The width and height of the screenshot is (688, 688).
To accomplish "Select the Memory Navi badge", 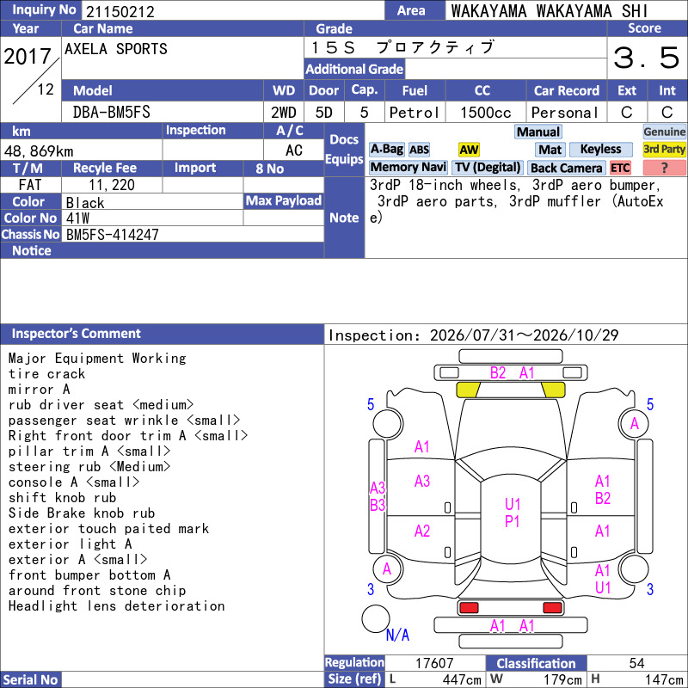I will pyautogui.click(x=408, y=168).
